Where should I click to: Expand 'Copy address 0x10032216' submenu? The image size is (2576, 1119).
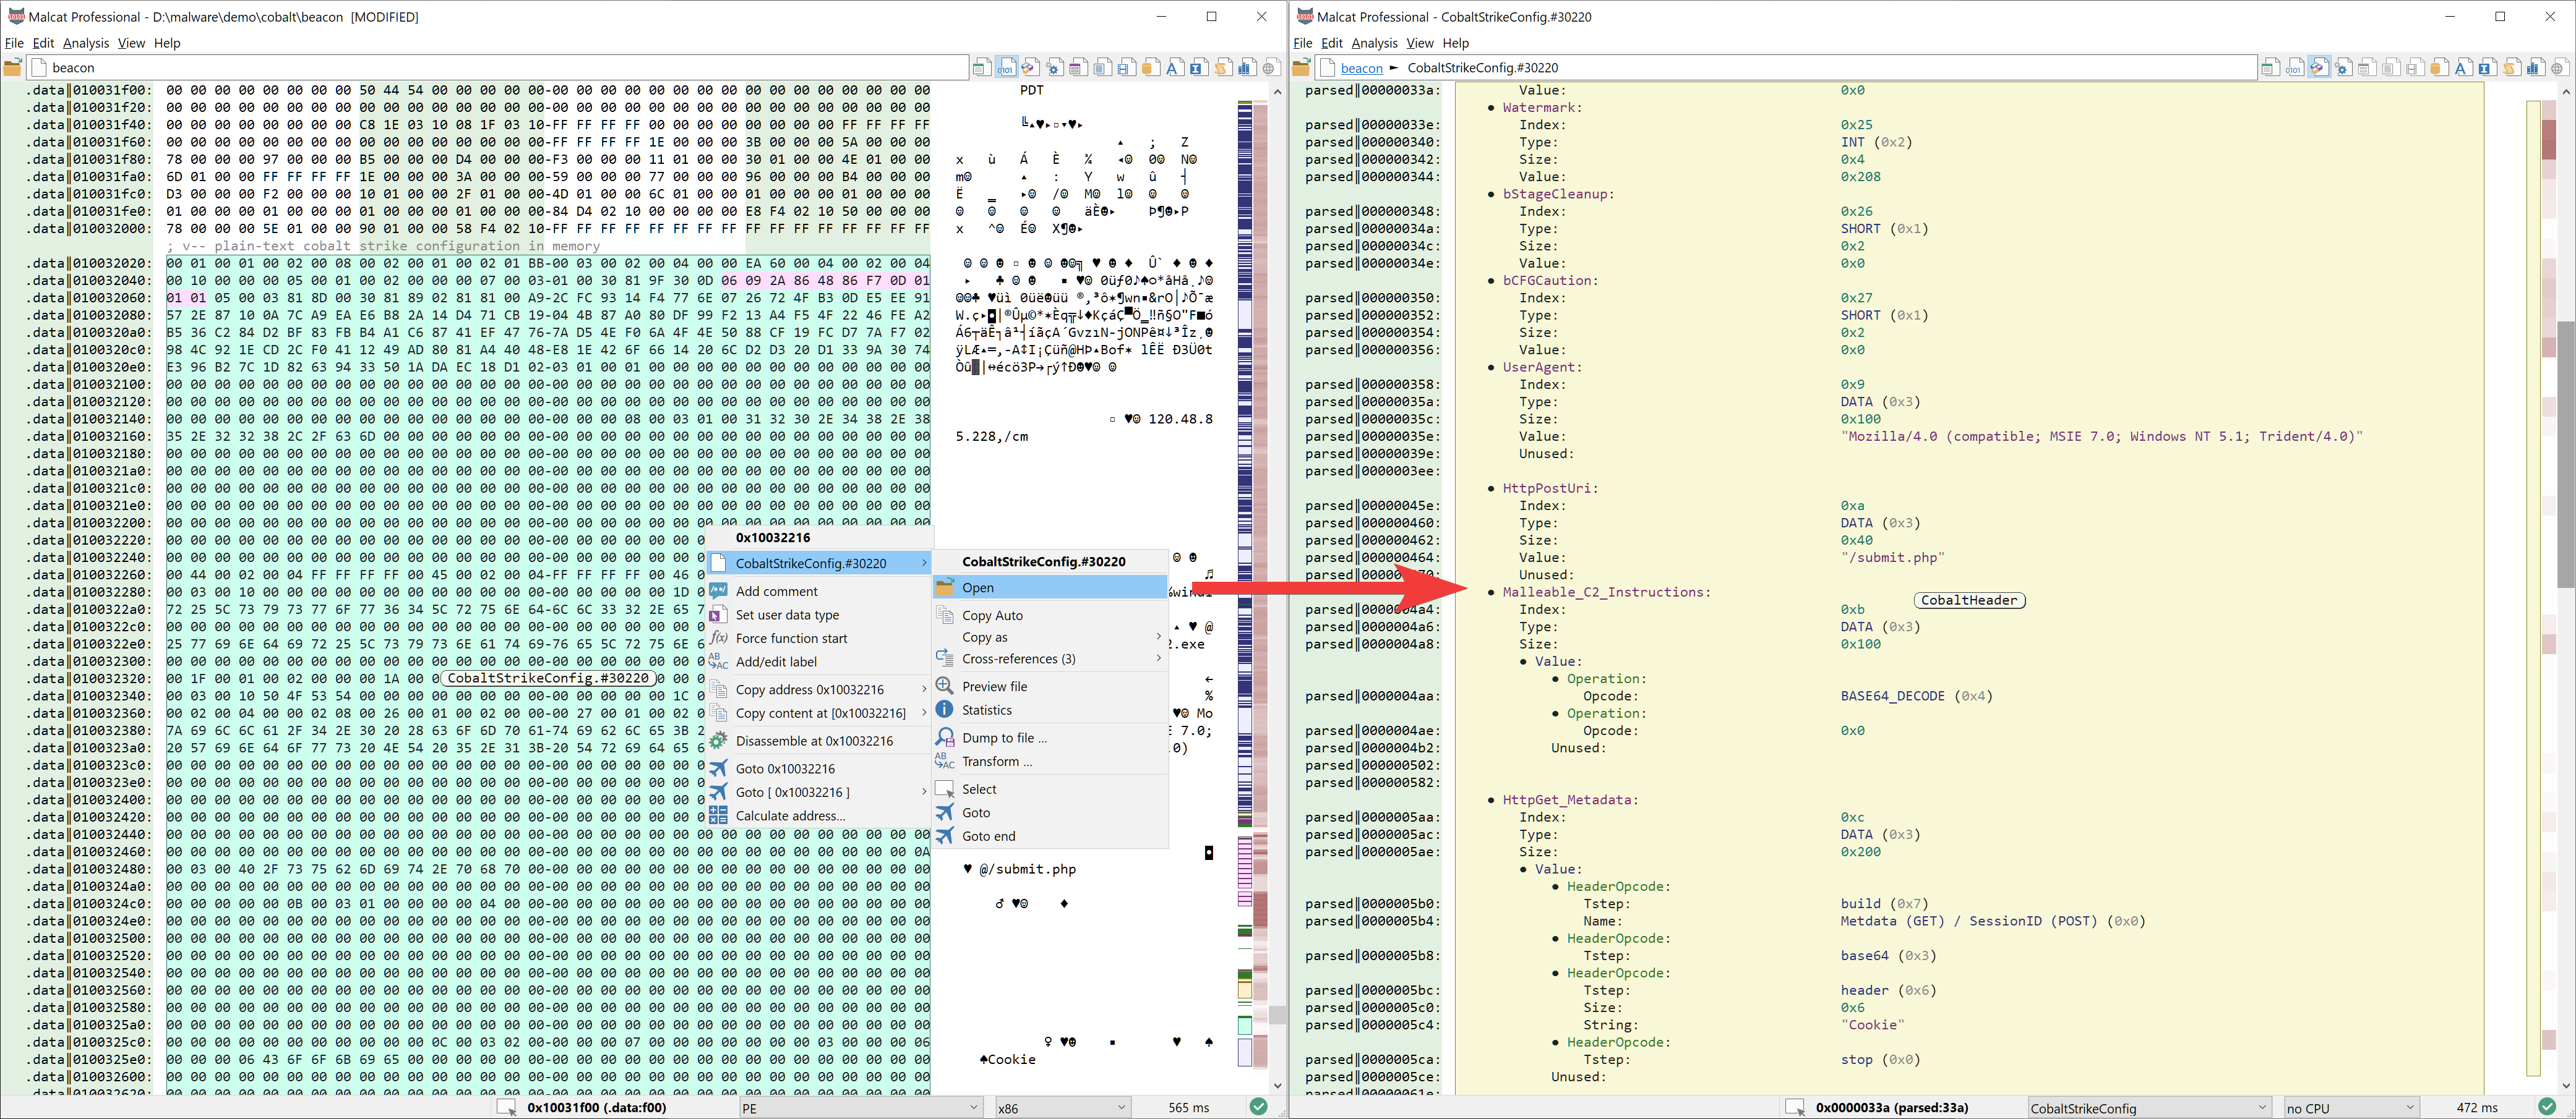[818, 689]
